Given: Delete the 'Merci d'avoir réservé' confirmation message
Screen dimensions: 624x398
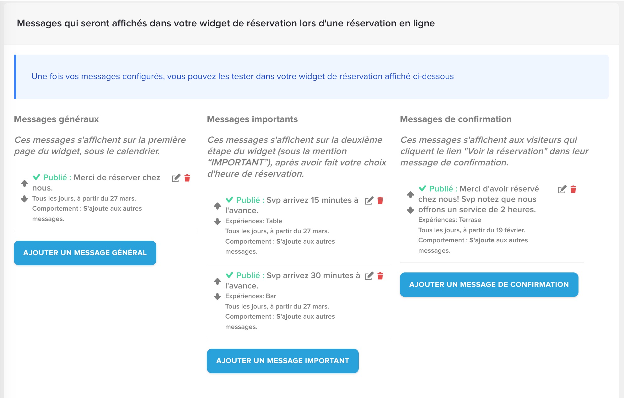Looking at the screenshot, I should [573, 189].
